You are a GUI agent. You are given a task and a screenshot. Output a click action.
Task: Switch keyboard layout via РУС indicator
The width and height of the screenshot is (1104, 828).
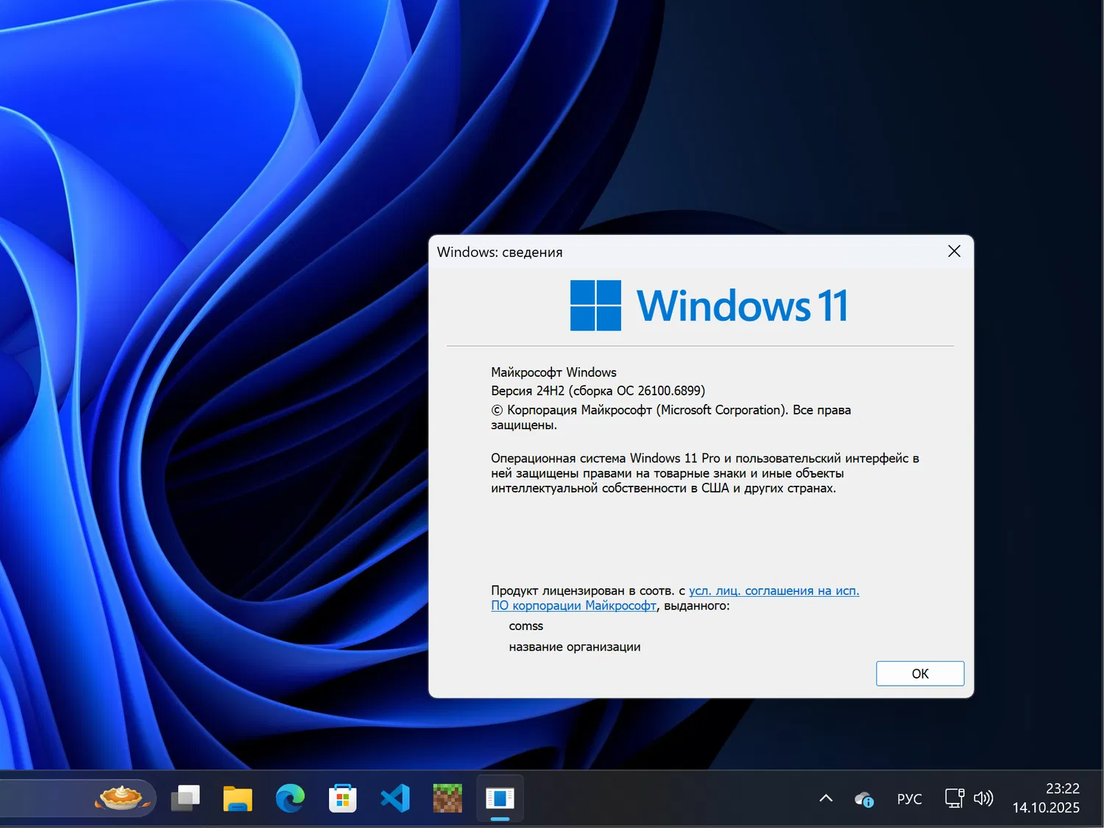[x=910, y=798]
